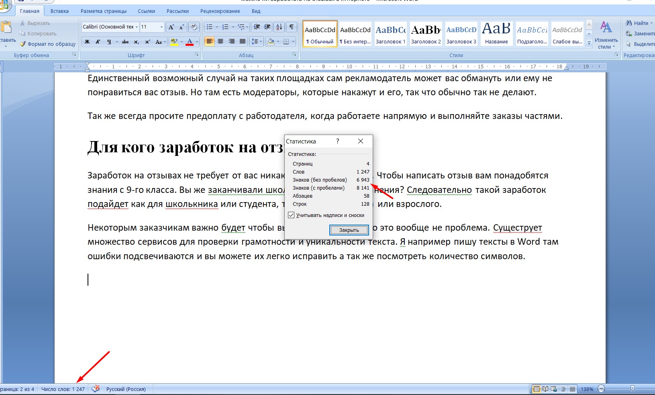655x395 pixels.
Task: Click the Заменить (Replace) button
Action: coord(640,34)
